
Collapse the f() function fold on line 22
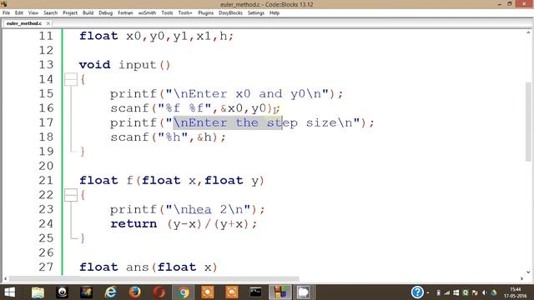coord(71,195)
